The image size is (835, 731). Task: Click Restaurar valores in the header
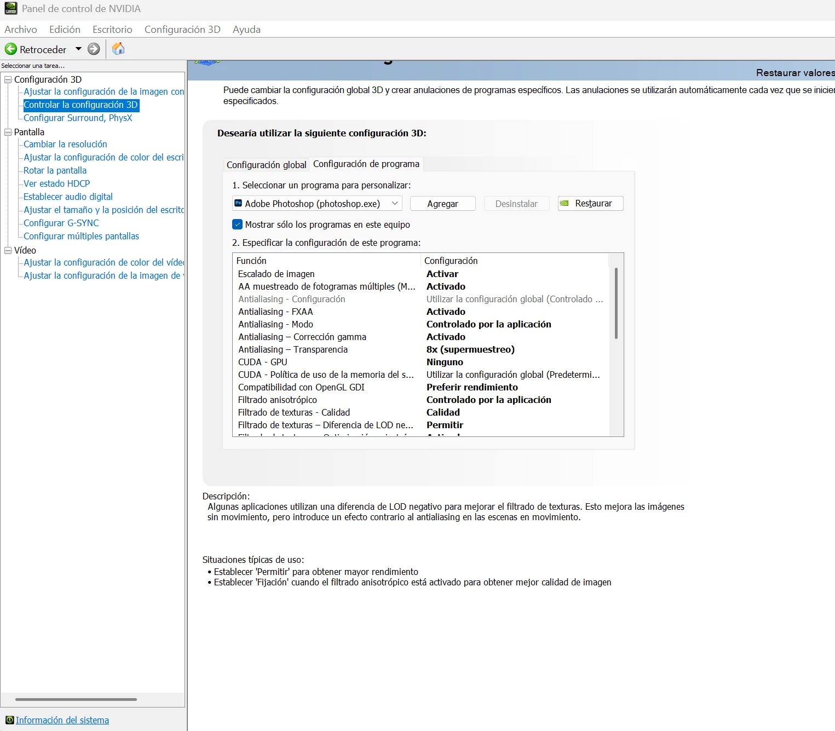click(x=795, y=73)
